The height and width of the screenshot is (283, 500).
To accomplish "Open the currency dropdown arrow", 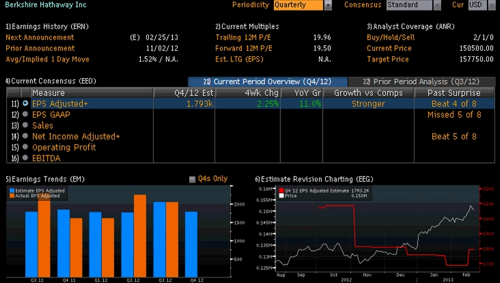I will 492,5.
